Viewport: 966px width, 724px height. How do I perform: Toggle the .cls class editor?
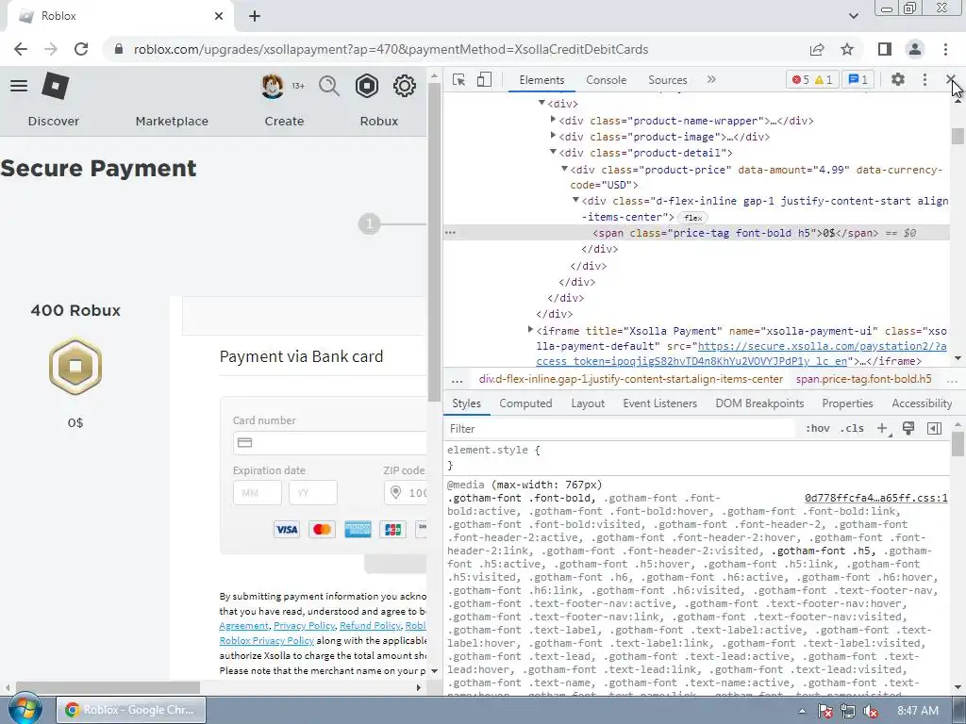click(x=852, y=429)
